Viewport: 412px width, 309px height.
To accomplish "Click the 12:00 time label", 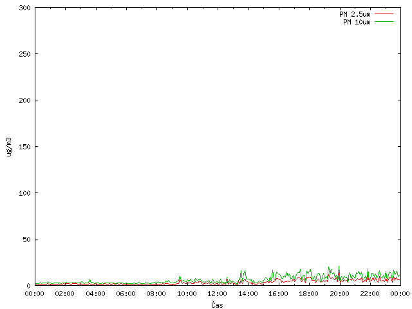I will click(218, 294).
